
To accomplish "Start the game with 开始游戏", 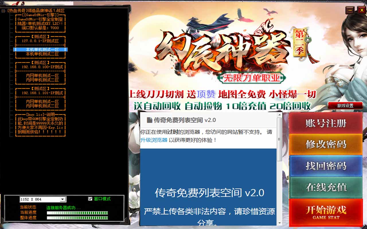I will [326, 212].
